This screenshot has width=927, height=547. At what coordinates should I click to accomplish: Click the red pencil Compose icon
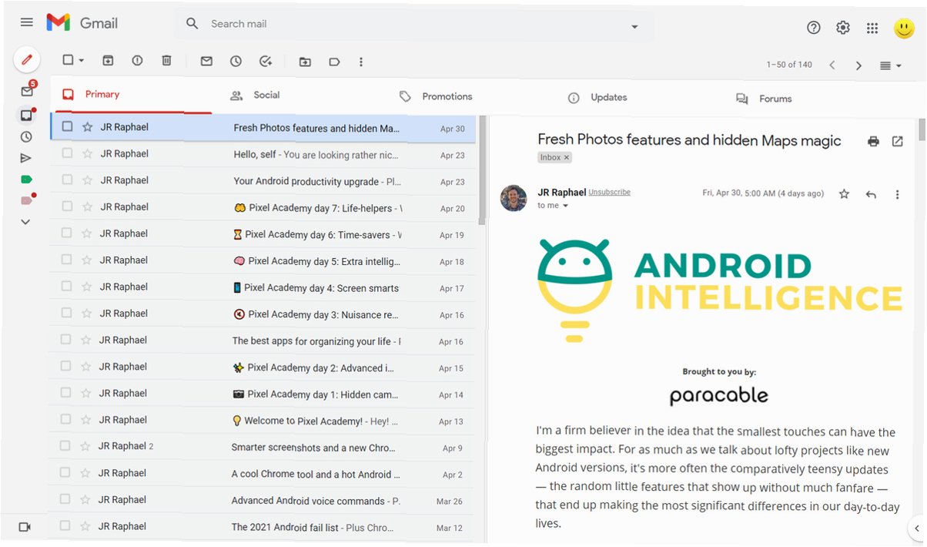point(27,59)
